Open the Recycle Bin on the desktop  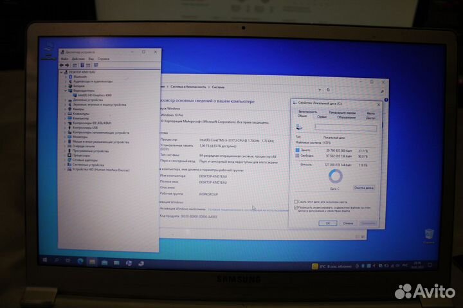coord(429,236)
